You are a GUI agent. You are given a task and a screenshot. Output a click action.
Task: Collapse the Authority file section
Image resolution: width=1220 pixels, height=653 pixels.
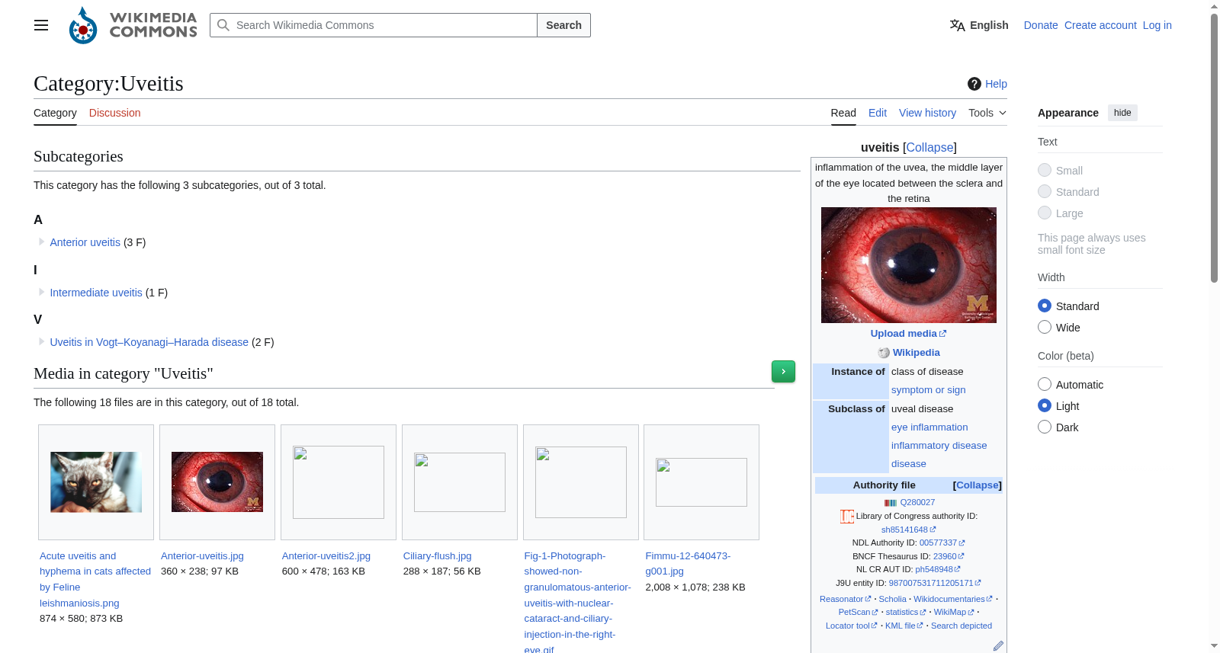977,485
